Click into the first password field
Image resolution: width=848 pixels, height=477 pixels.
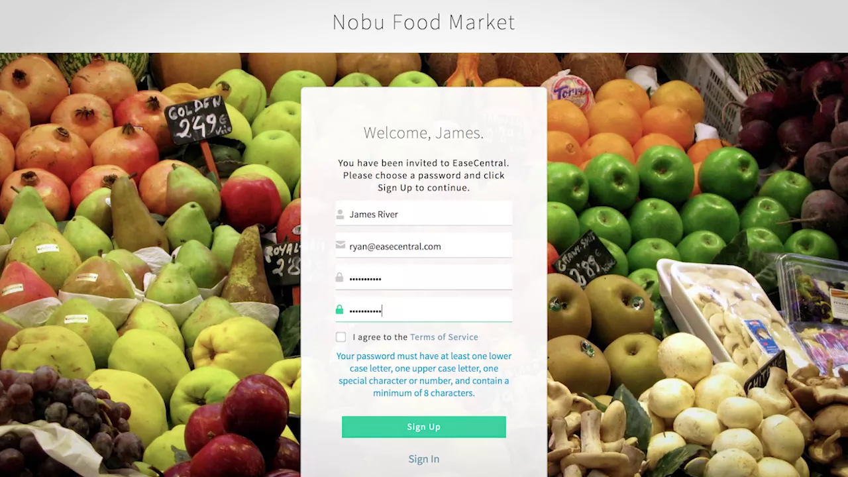[424, 278]
